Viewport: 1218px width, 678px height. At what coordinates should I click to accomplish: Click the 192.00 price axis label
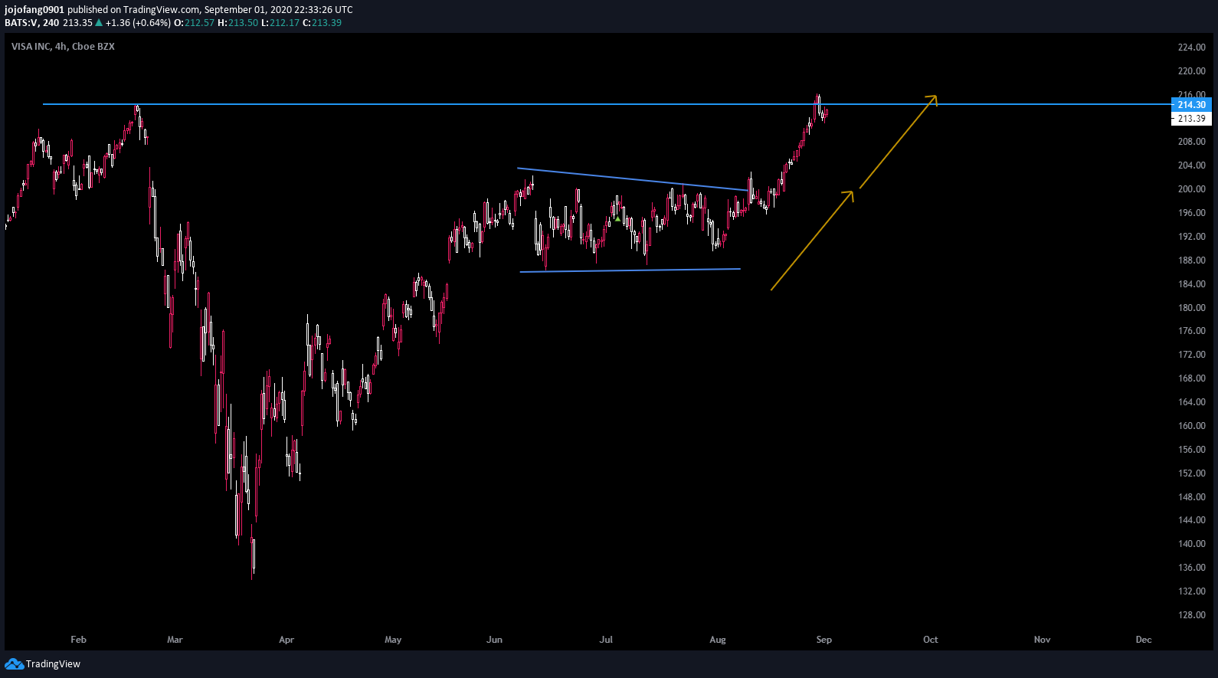click(1191, 237)
